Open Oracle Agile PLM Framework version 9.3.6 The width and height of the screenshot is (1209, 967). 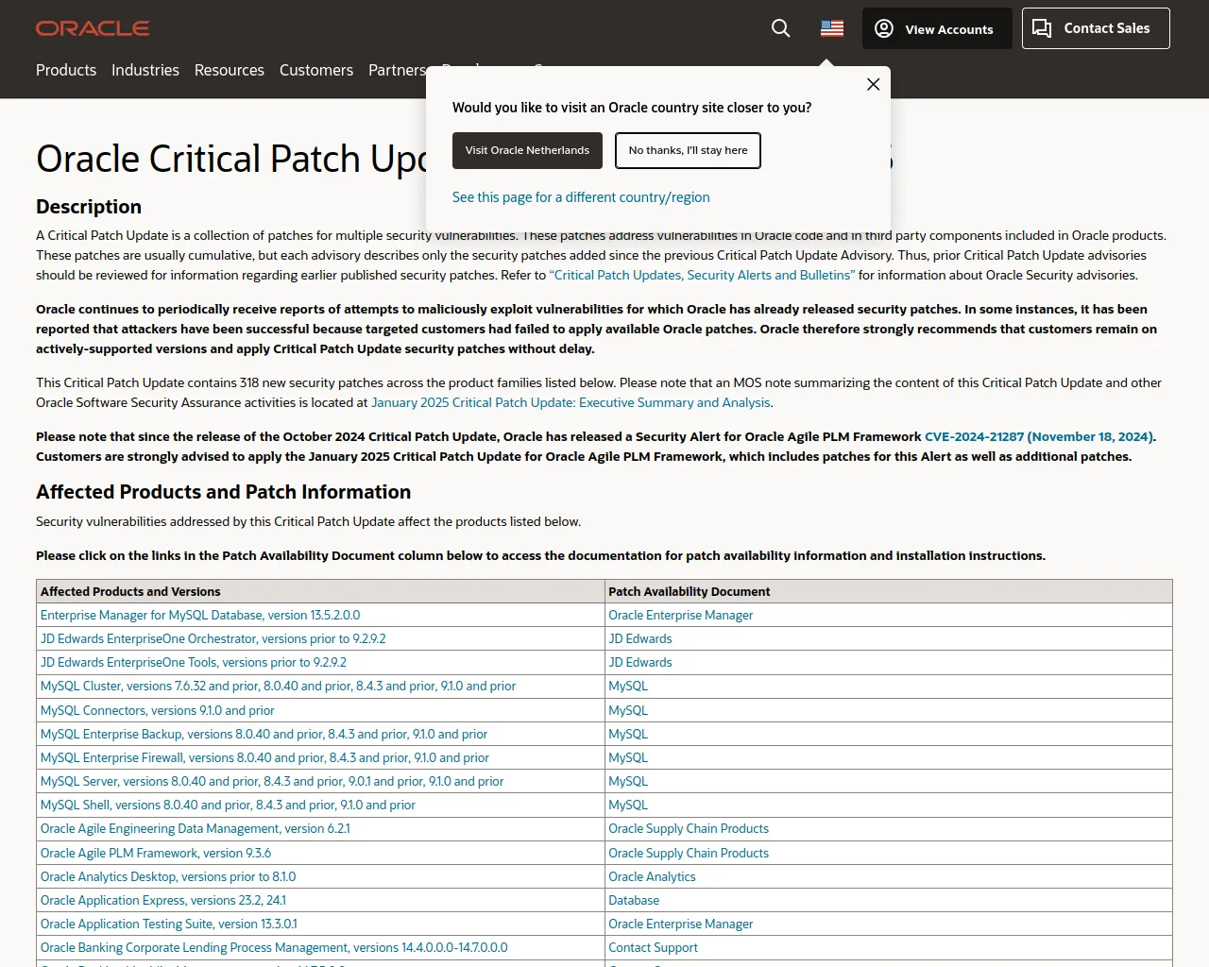pos(156,853)
